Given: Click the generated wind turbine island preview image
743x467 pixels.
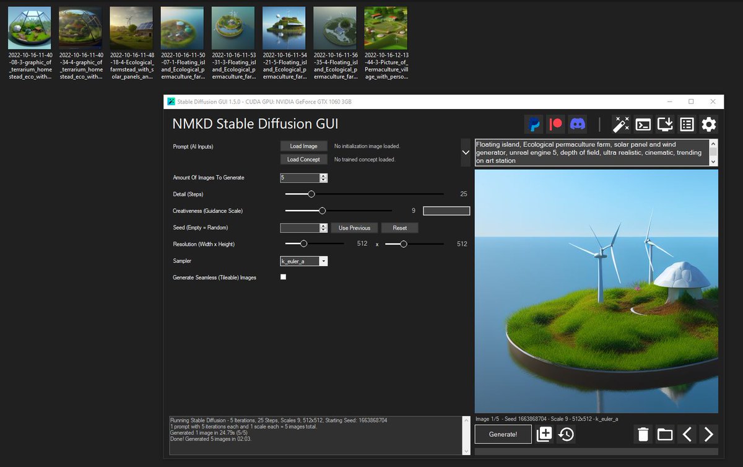Looking at the screenshot, I should coord(596,291).
